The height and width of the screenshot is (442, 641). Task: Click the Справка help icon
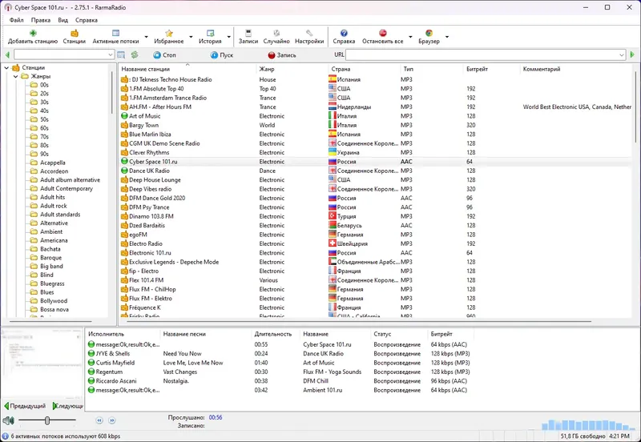click(344, 33)
